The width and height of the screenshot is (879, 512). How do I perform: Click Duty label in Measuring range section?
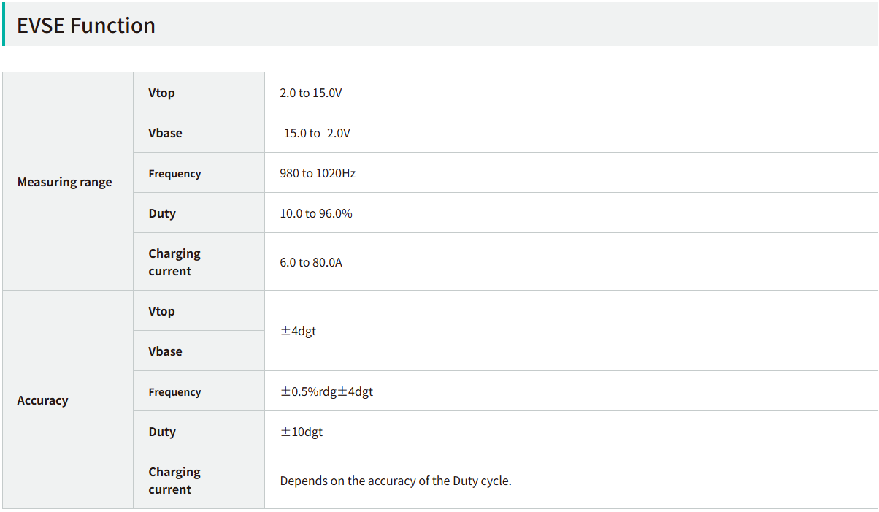(162, 213)
